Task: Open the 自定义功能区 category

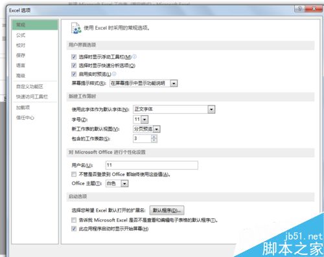Action: pos(35,87)
